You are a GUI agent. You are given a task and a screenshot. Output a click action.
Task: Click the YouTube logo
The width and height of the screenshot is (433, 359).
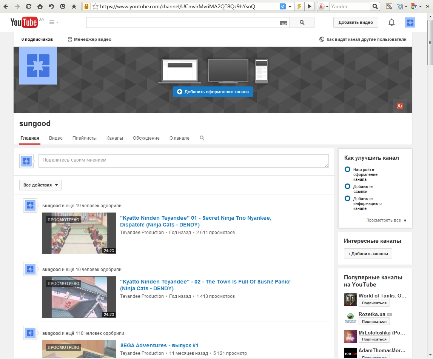[x=24, y=22]
